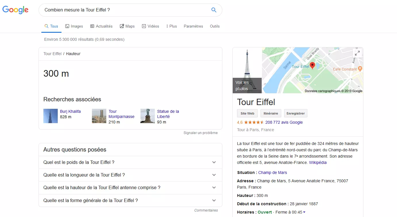
Task: Expand question about forme générale
Action: [130, 200]
